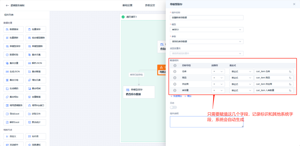Open 表达式 type dropdown in 商品 row
The height and width of the screenshot is (146, 300).
click(241, 78)
